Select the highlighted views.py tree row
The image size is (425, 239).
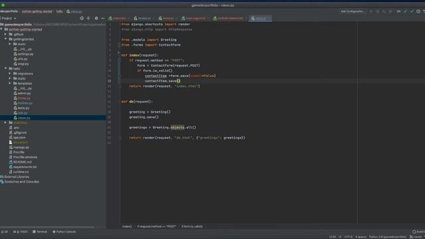(53, 118)
